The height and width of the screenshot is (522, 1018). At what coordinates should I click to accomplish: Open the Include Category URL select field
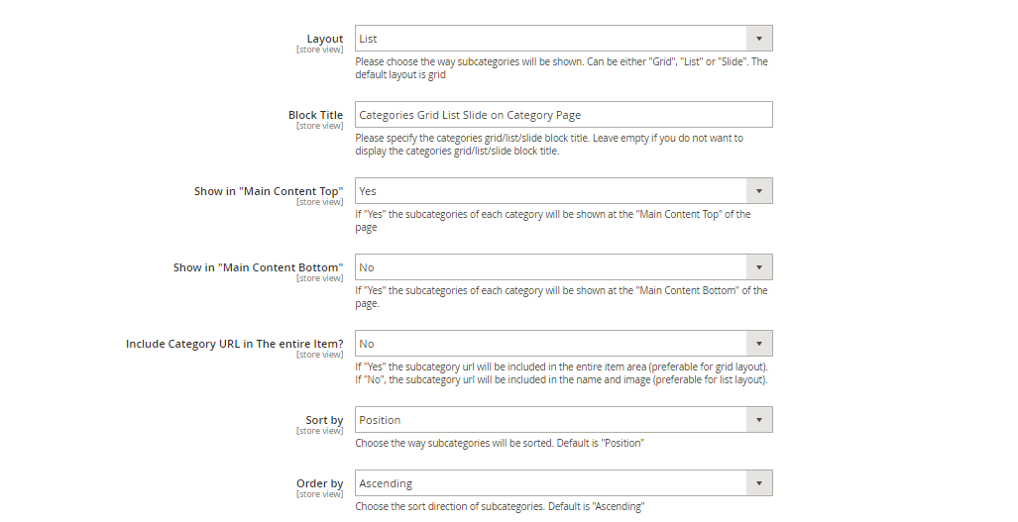[x=564, y=344]
